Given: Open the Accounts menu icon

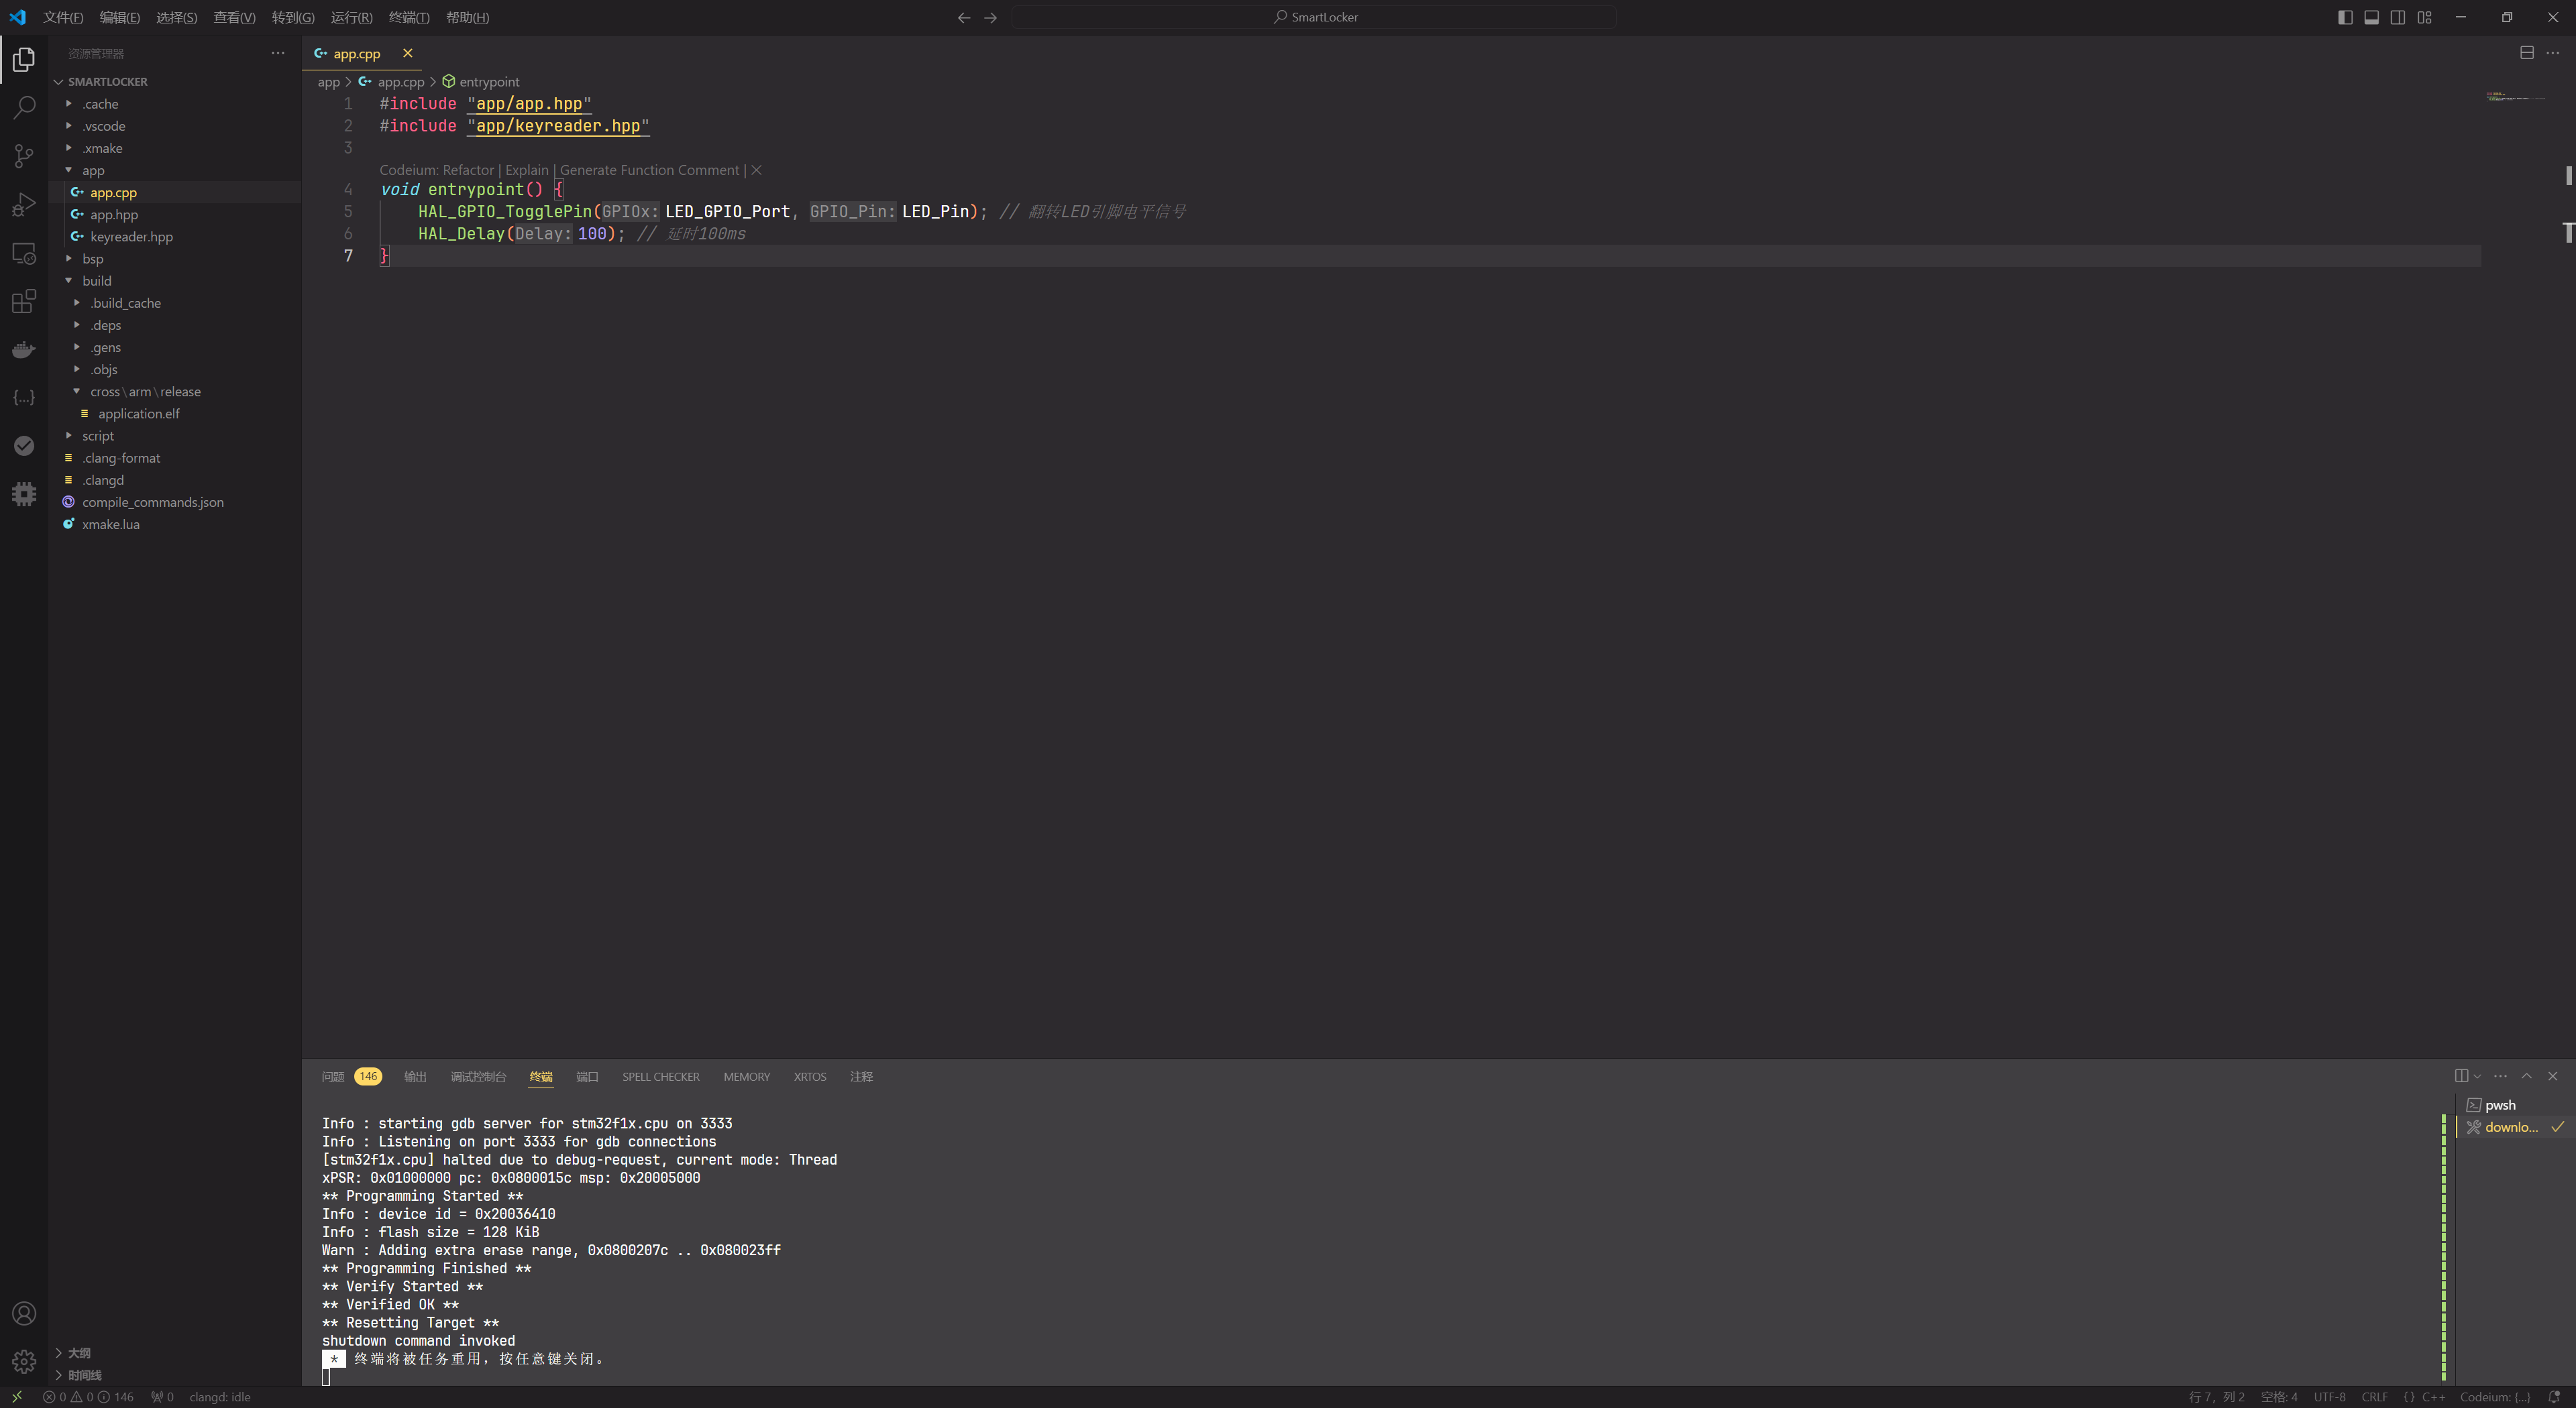Looking at the screenshot, I should pyautogui.click(x=24, y=1313).
